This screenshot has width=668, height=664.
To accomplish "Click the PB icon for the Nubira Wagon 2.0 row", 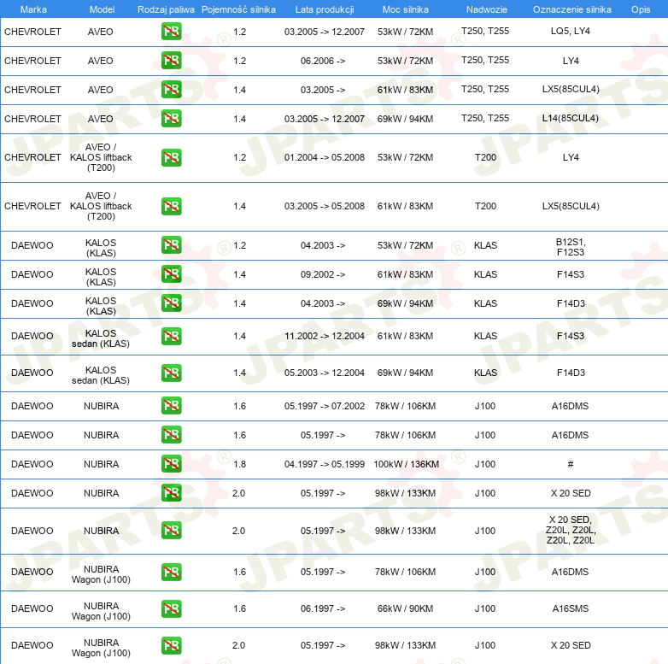I will click(171, 645).
